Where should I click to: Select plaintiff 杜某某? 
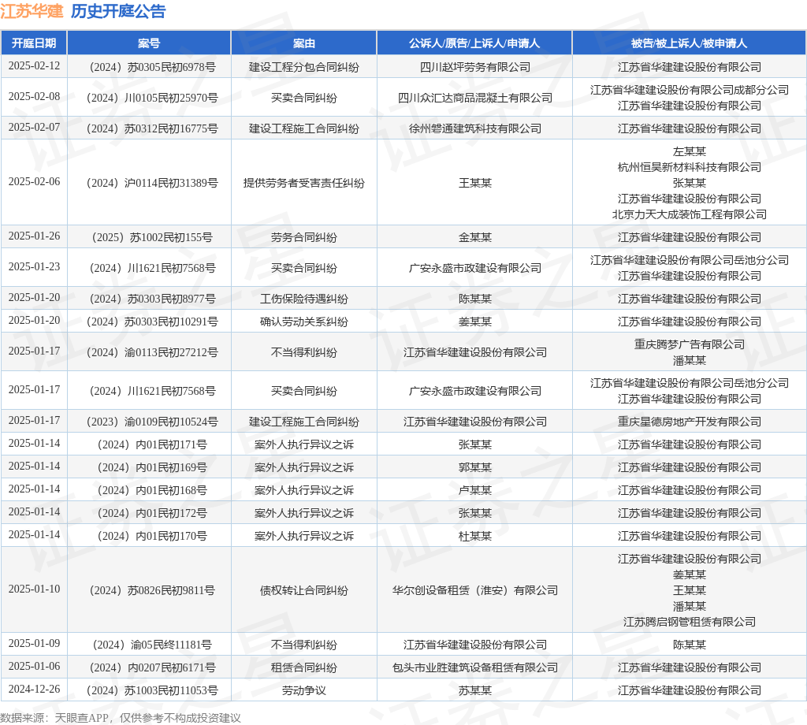tap(475, 536)
